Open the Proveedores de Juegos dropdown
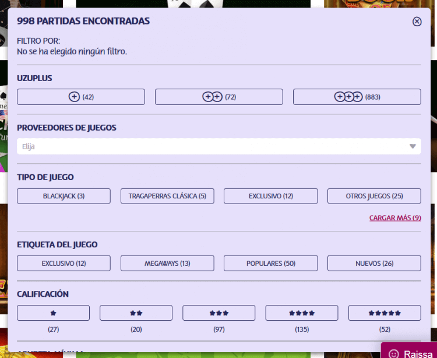Image resolution: width=437 pixels, height=358 pixels. click(x=210, y=146)
